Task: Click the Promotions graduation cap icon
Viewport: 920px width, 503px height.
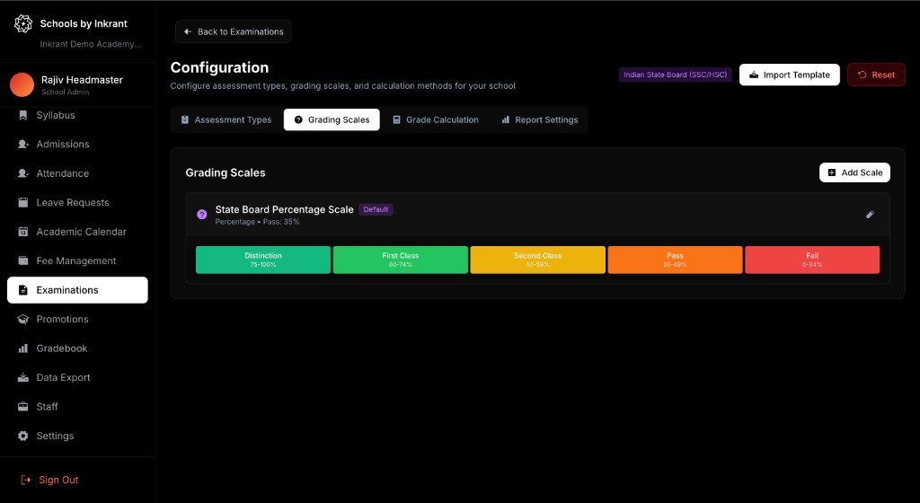Action: pos(22,319)
